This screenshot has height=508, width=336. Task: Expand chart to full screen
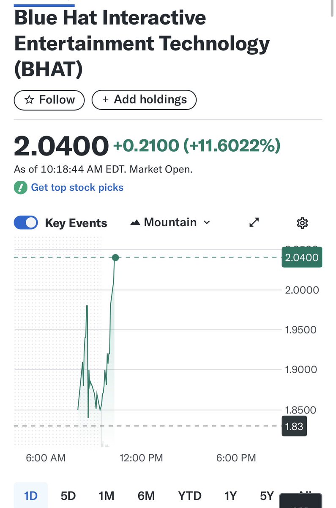point(254,222)
